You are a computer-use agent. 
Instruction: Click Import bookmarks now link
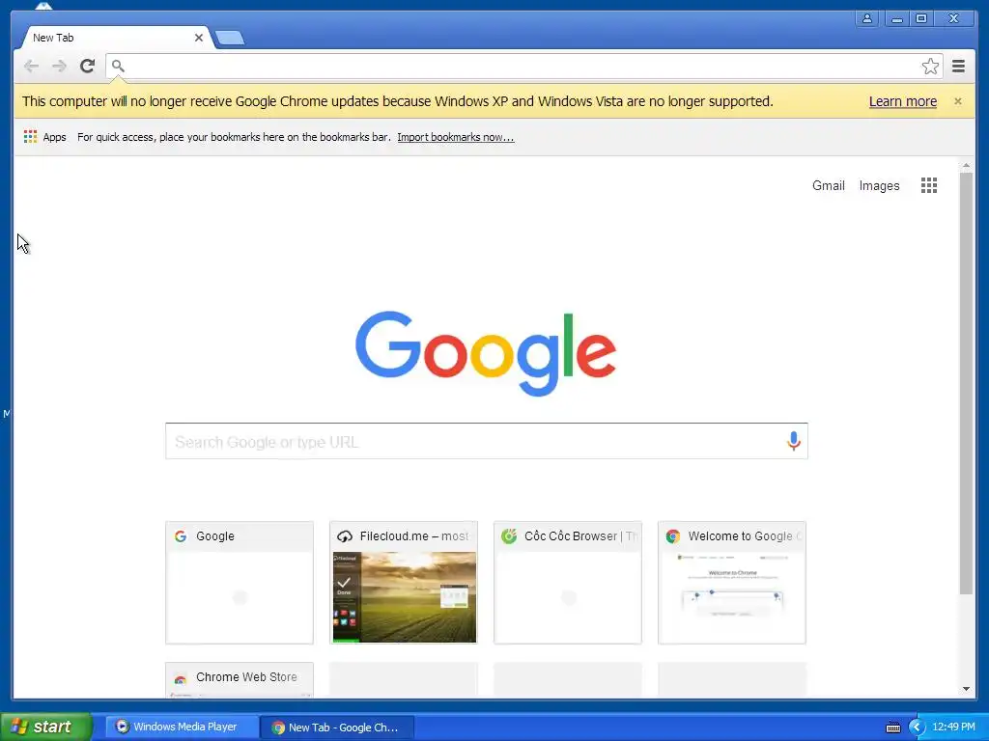pos(456,137)
